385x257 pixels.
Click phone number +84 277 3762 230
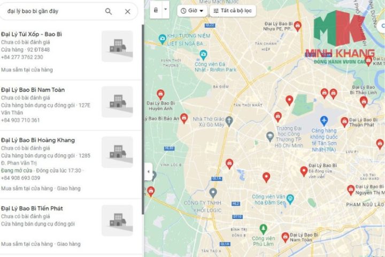(22, 57)
